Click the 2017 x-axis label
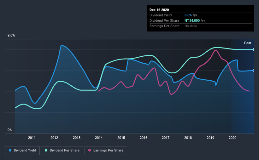 coord(166,138)
